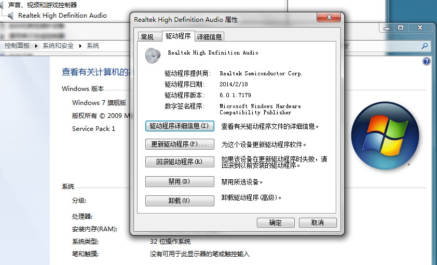This screenshot has height=265, width=437.
Task: Click 查看有关计算机的 heading text
Action: pyautogui.click(x=96, y=72)
